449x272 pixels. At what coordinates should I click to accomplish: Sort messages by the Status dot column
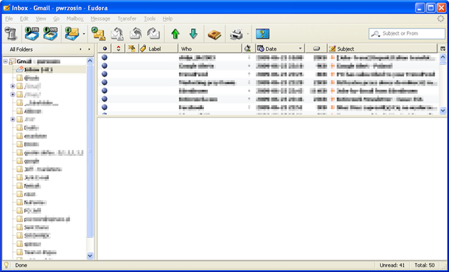[x=104, y=49]
